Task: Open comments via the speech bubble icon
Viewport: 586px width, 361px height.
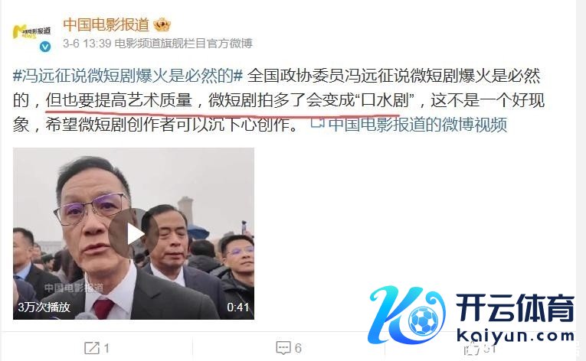Action: click(x=283, y=348)
